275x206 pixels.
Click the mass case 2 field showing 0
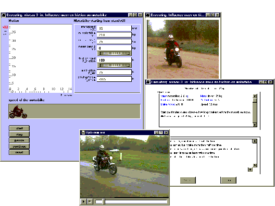114,48
